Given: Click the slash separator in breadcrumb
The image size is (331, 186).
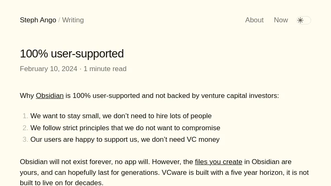Looking at the screenshot, I should coord(59,20).
